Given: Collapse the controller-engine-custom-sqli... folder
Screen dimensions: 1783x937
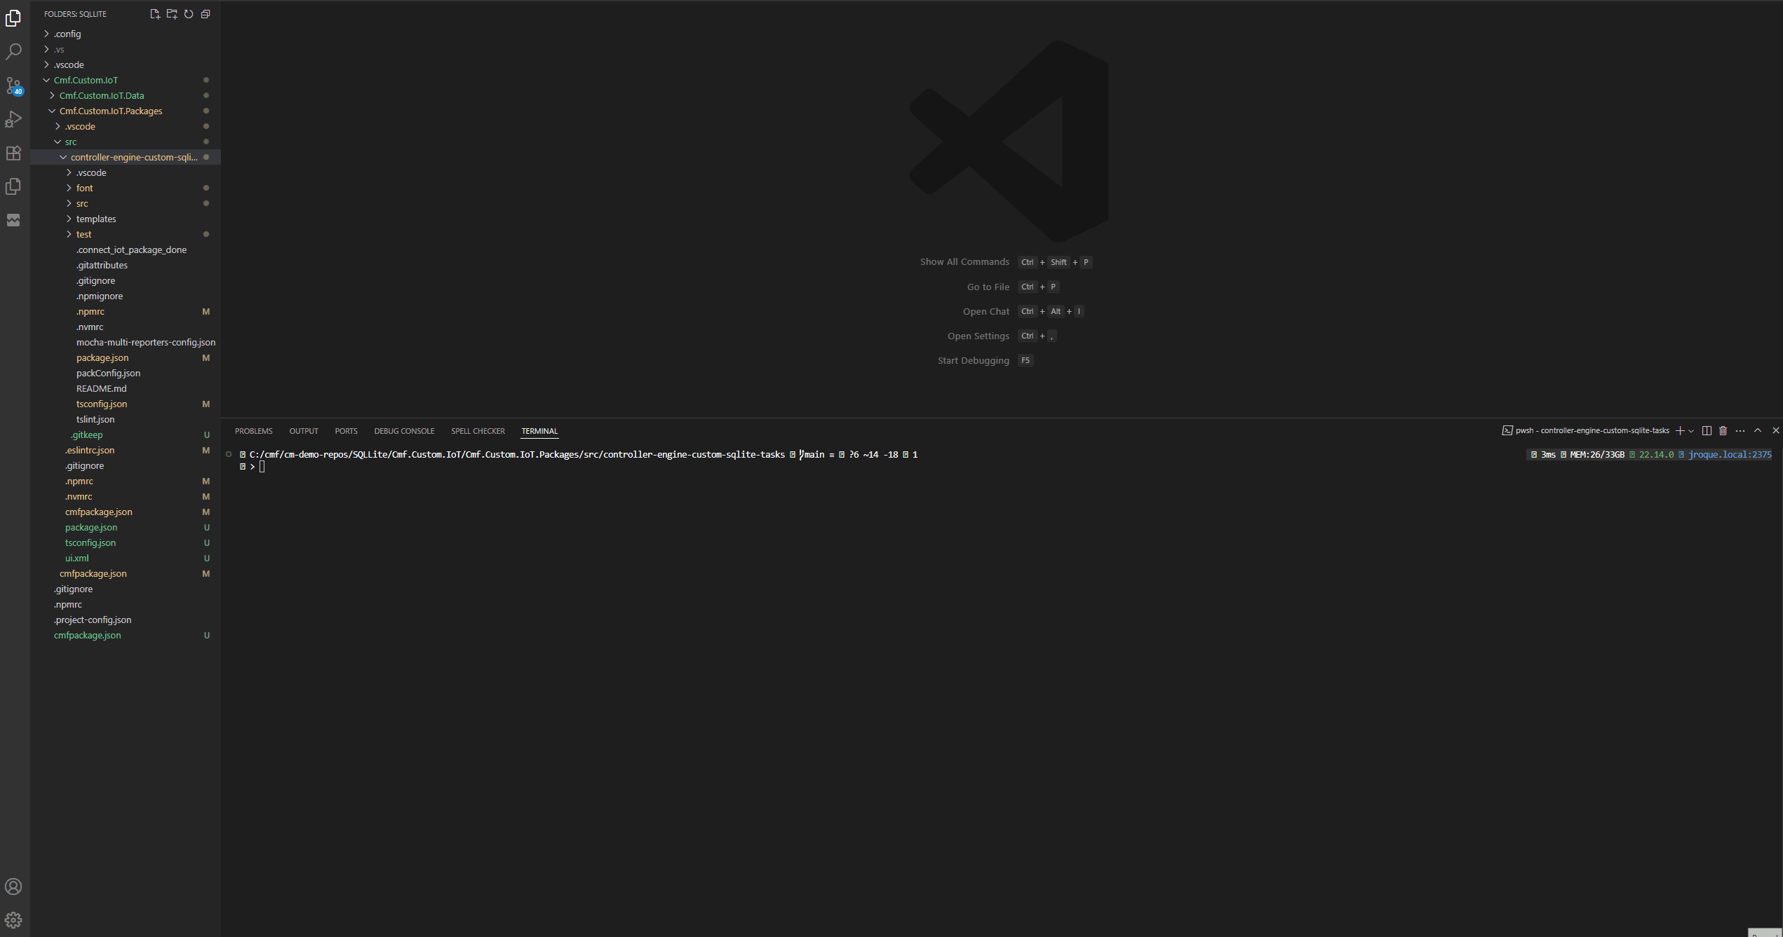Looking at the screenshot, I should 126,157.
